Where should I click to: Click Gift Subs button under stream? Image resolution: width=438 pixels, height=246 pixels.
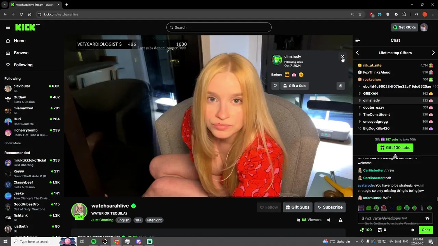(x=297, y=207)
